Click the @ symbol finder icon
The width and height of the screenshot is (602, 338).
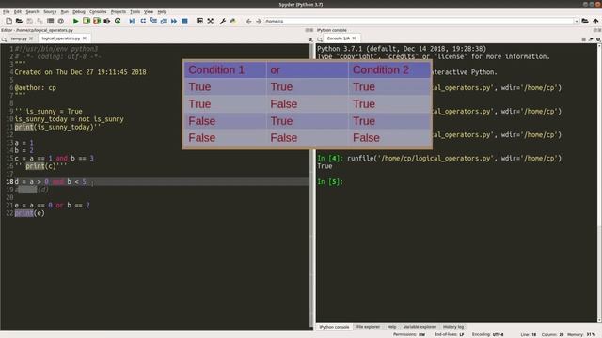[60, 21]
